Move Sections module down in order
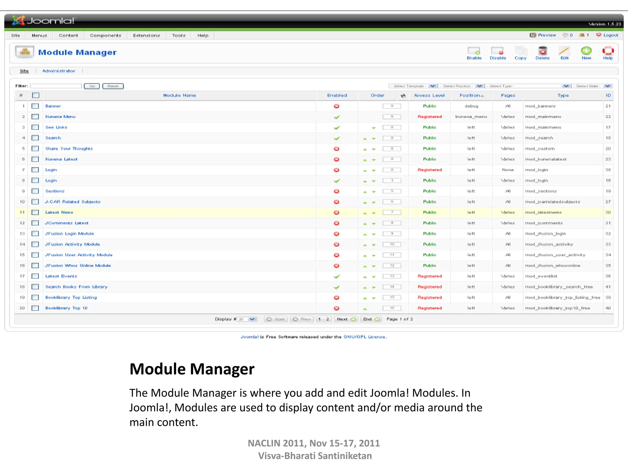The width and height of the screenshot is (628, 471). pos(374,192)
